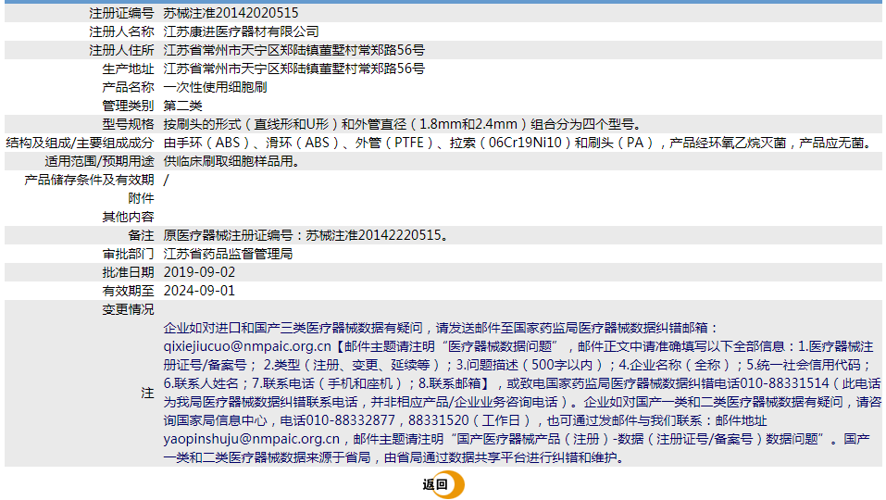Click the 审批部门 label
Image resolution: width=886 pixels, height=500 pixels.
[129, 255]
